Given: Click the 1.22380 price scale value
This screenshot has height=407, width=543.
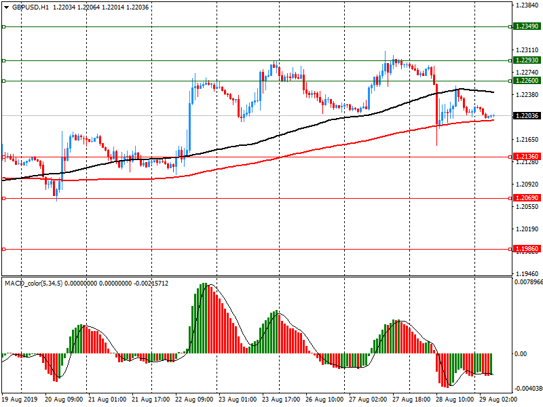Looking at the screenshot, I should pyautogui.click(x=527, y=95).
